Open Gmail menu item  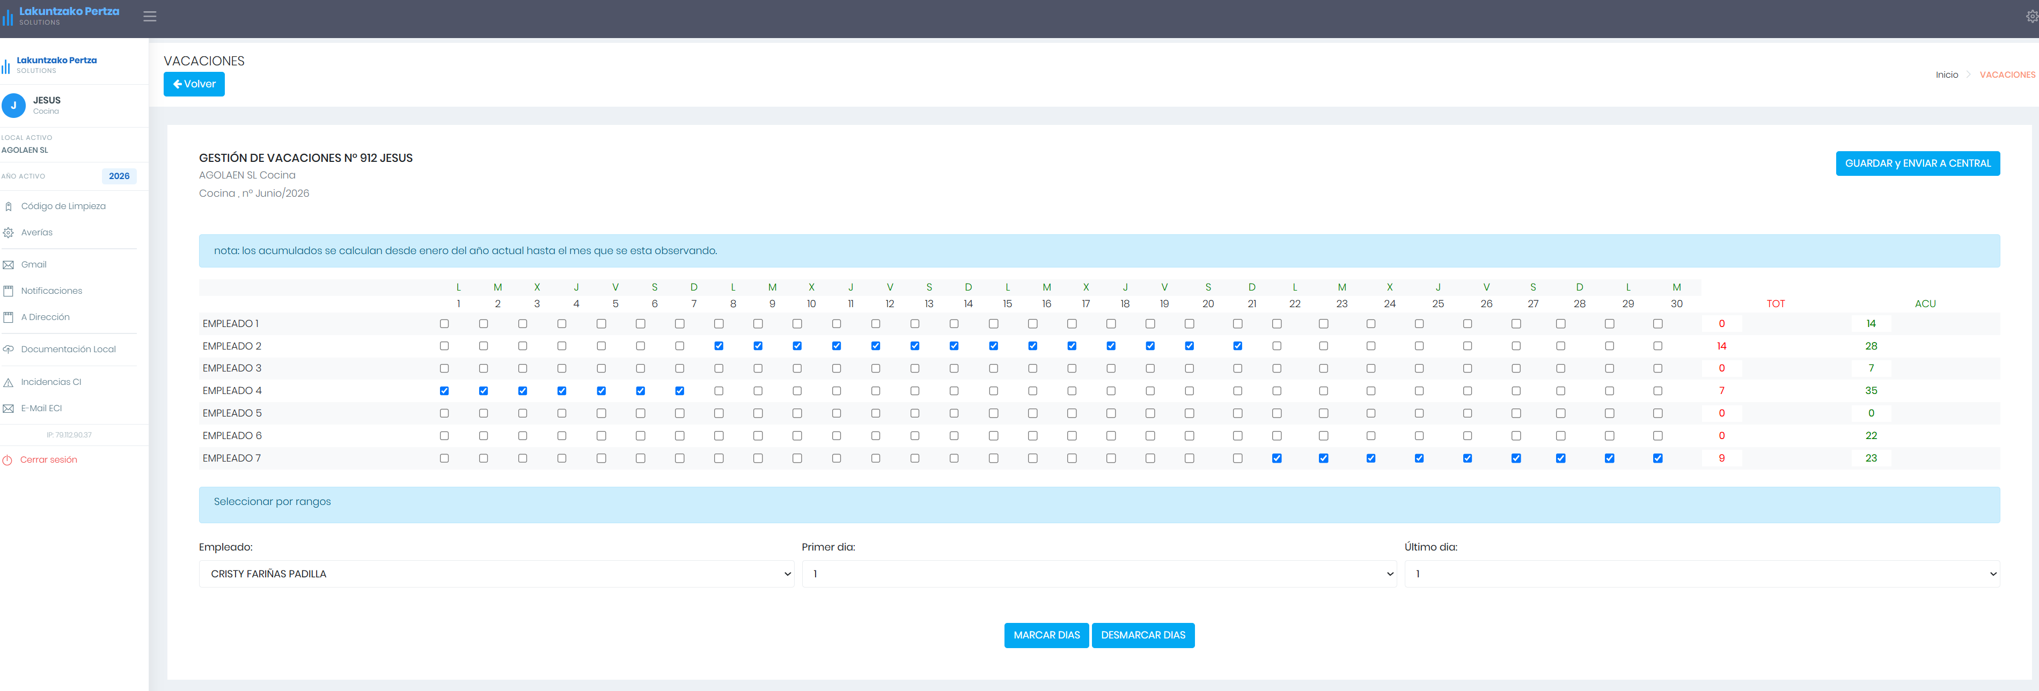pyautogui.click(x=34, y=265)
